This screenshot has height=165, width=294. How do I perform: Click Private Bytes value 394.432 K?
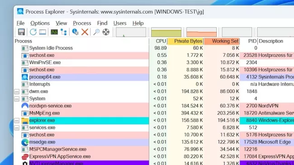[192, 113]
